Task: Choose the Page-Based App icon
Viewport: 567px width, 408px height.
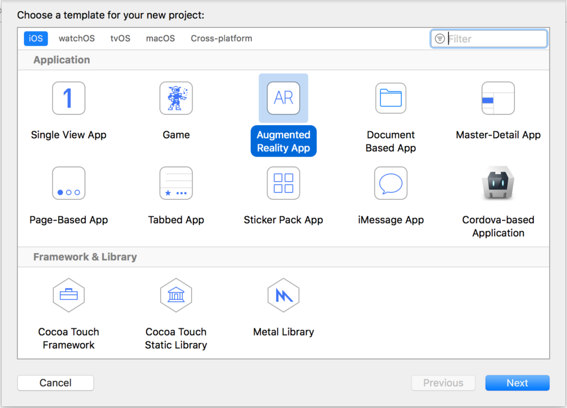Action: 69,183
